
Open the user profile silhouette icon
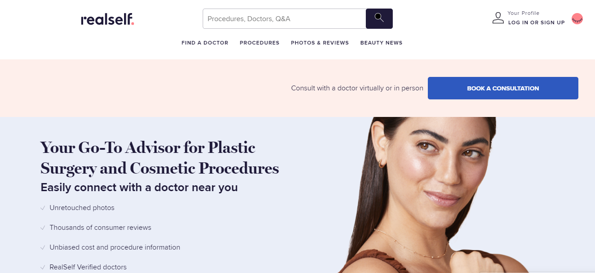coord(498,18)
